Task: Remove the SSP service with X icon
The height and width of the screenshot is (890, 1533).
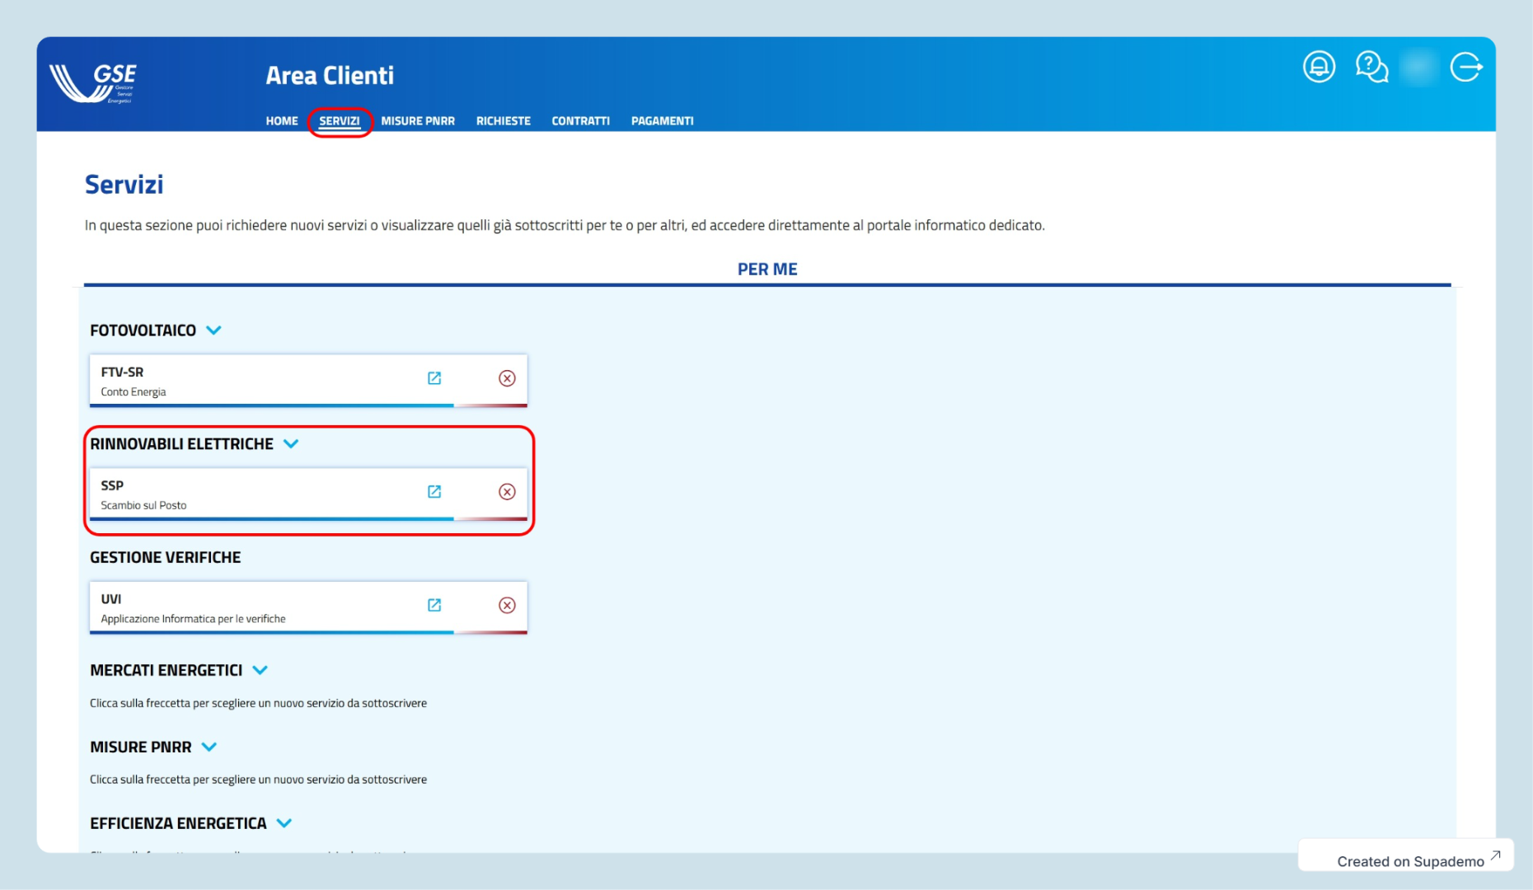Action: [507, 492]
